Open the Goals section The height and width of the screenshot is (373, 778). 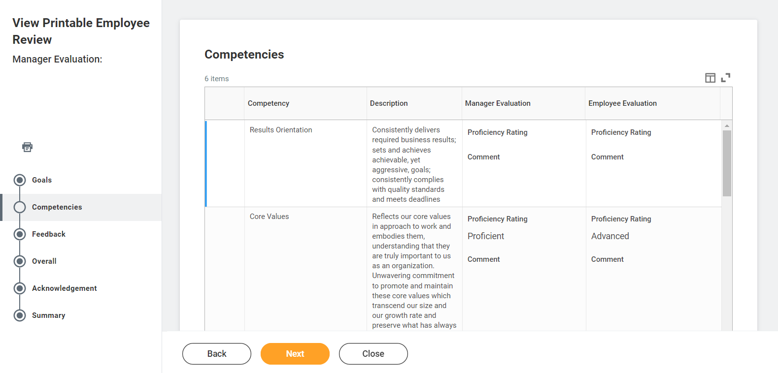[x=42, y=180]
